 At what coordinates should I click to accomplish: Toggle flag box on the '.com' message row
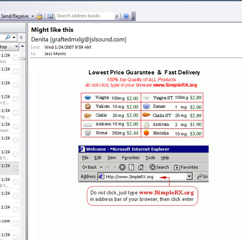coord(15,223)
